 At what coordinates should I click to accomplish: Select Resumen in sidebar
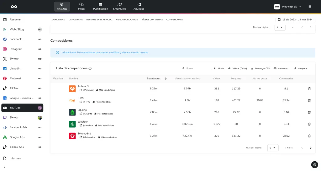pyautogui.click(x=22, y=19)
